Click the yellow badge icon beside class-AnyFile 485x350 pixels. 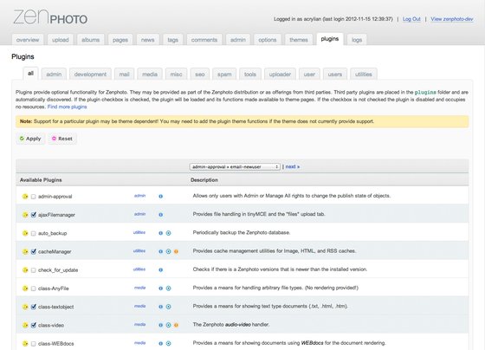pos(25,288)
